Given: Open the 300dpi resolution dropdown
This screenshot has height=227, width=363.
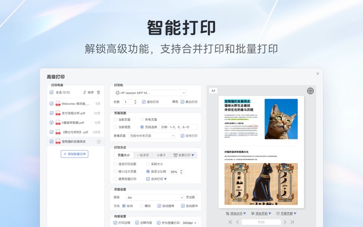Looking at the screenshot, I should coord(189,223).
